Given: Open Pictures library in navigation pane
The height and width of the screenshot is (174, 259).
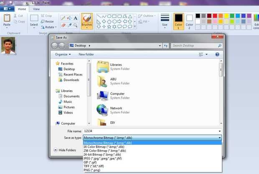Looking at the screenshot, I should point(67,107).
